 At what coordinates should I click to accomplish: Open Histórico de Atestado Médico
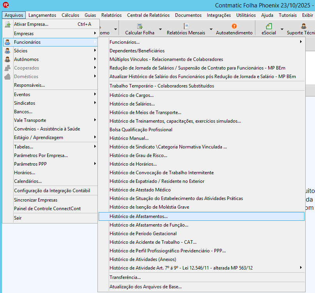pyautogui.click(x=202, y=190)
